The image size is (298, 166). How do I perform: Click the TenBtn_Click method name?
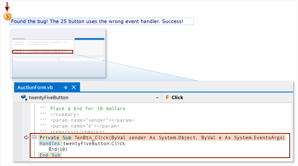pyautogui.click(x=91, y=137)
